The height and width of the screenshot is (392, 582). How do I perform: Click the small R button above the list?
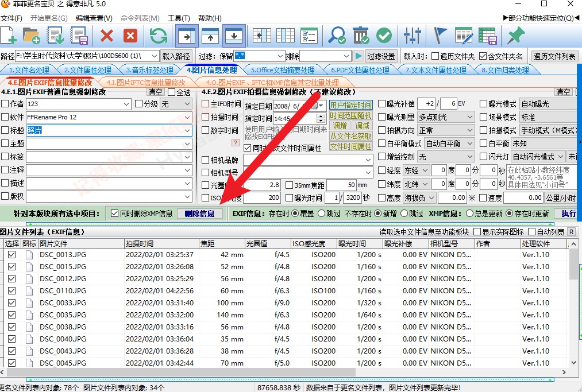pos(571,232)
